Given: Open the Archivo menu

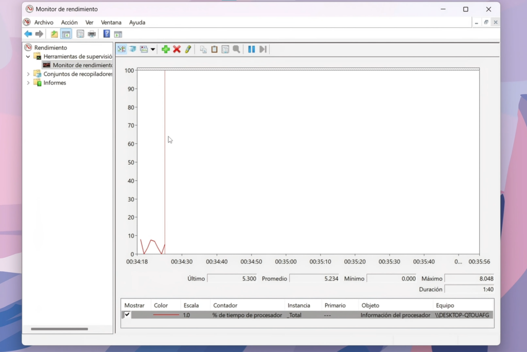Looking at the screenshot, I should pos(44,22).
